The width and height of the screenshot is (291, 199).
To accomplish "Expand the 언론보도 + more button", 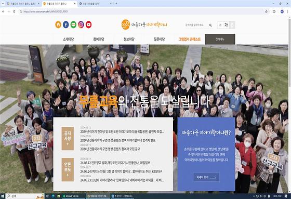I will [68, 169].
